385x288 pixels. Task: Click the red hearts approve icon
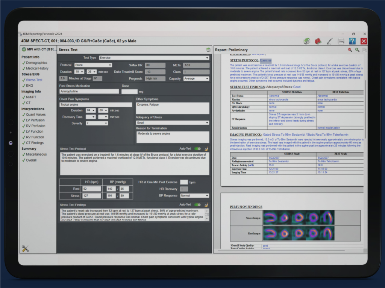318,41
